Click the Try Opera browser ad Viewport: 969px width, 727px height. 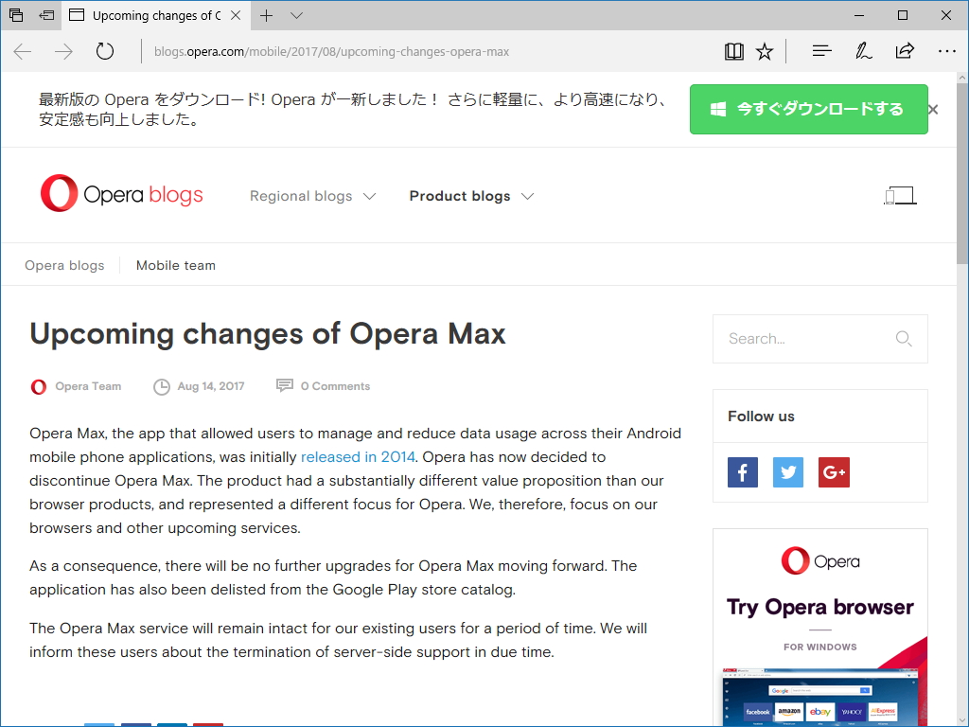coord(820,628)
